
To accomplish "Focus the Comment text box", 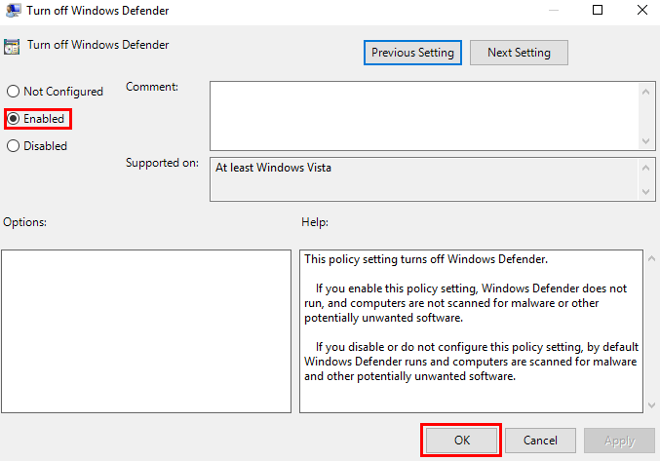I will (424, 116).
